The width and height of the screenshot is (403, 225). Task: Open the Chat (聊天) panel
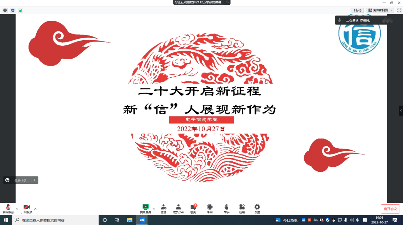click(193, 207)
